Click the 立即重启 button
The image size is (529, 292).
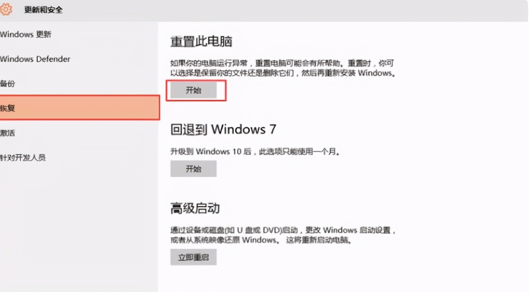pos(193,257)
